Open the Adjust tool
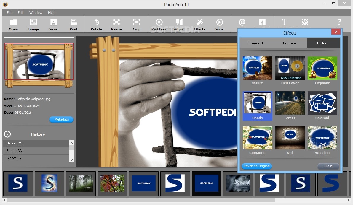Viewport: 353px width, 205px height. coord(179,25)
